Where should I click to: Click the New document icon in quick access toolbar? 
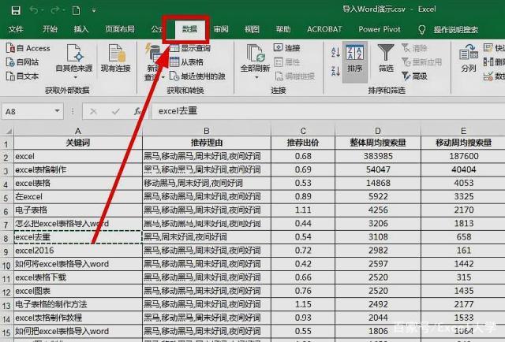pos(77,10)
